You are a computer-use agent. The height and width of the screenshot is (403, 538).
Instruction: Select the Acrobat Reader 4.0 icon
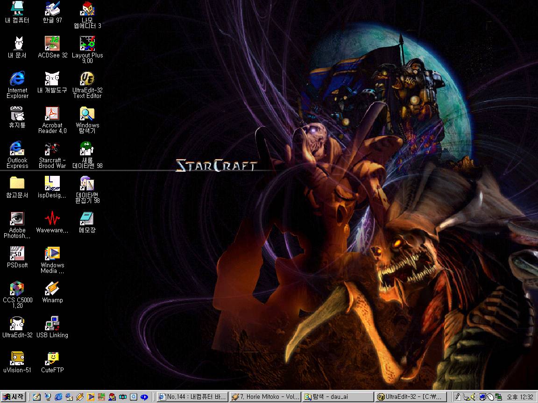52,119
